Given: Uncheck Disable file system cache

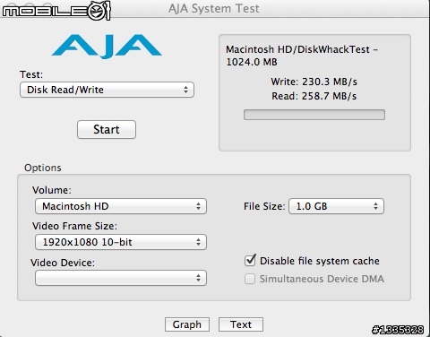Looking at the screenshot, I should [250, 261].
